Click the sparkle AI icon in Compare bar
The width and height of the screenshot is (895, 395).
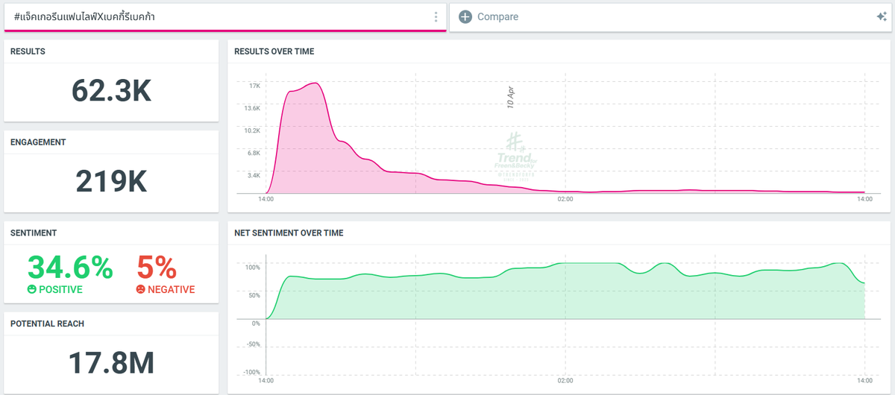[882, 16]
